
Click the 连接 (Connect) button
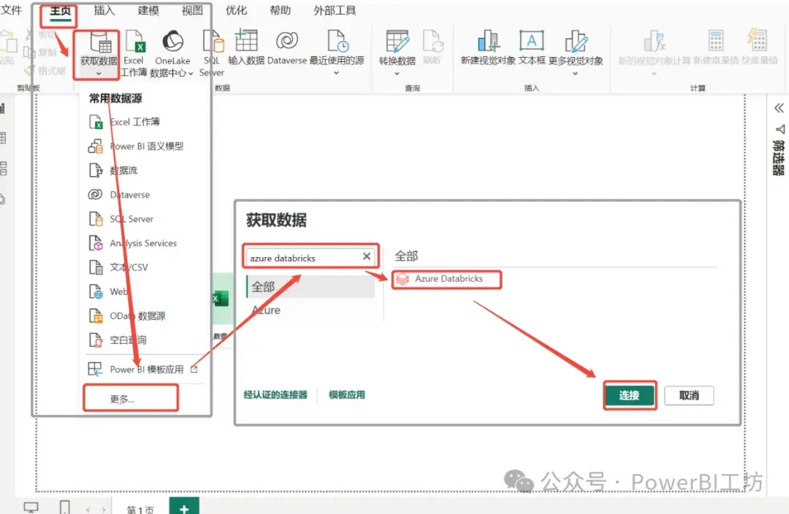pos(630,395)
